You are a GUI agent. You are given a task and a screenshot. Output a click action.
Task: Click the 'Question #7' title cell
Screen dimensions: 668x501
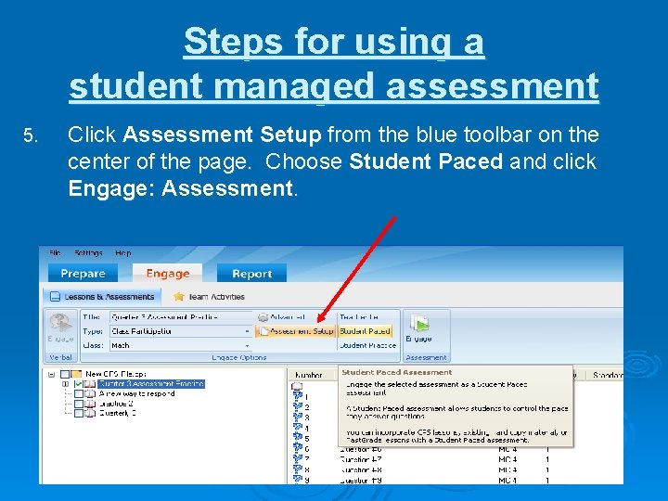tap(361, 459)
